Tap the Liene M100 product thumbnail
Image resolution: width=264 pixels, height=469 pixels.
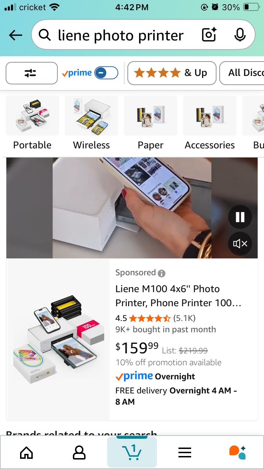point(59,339)
